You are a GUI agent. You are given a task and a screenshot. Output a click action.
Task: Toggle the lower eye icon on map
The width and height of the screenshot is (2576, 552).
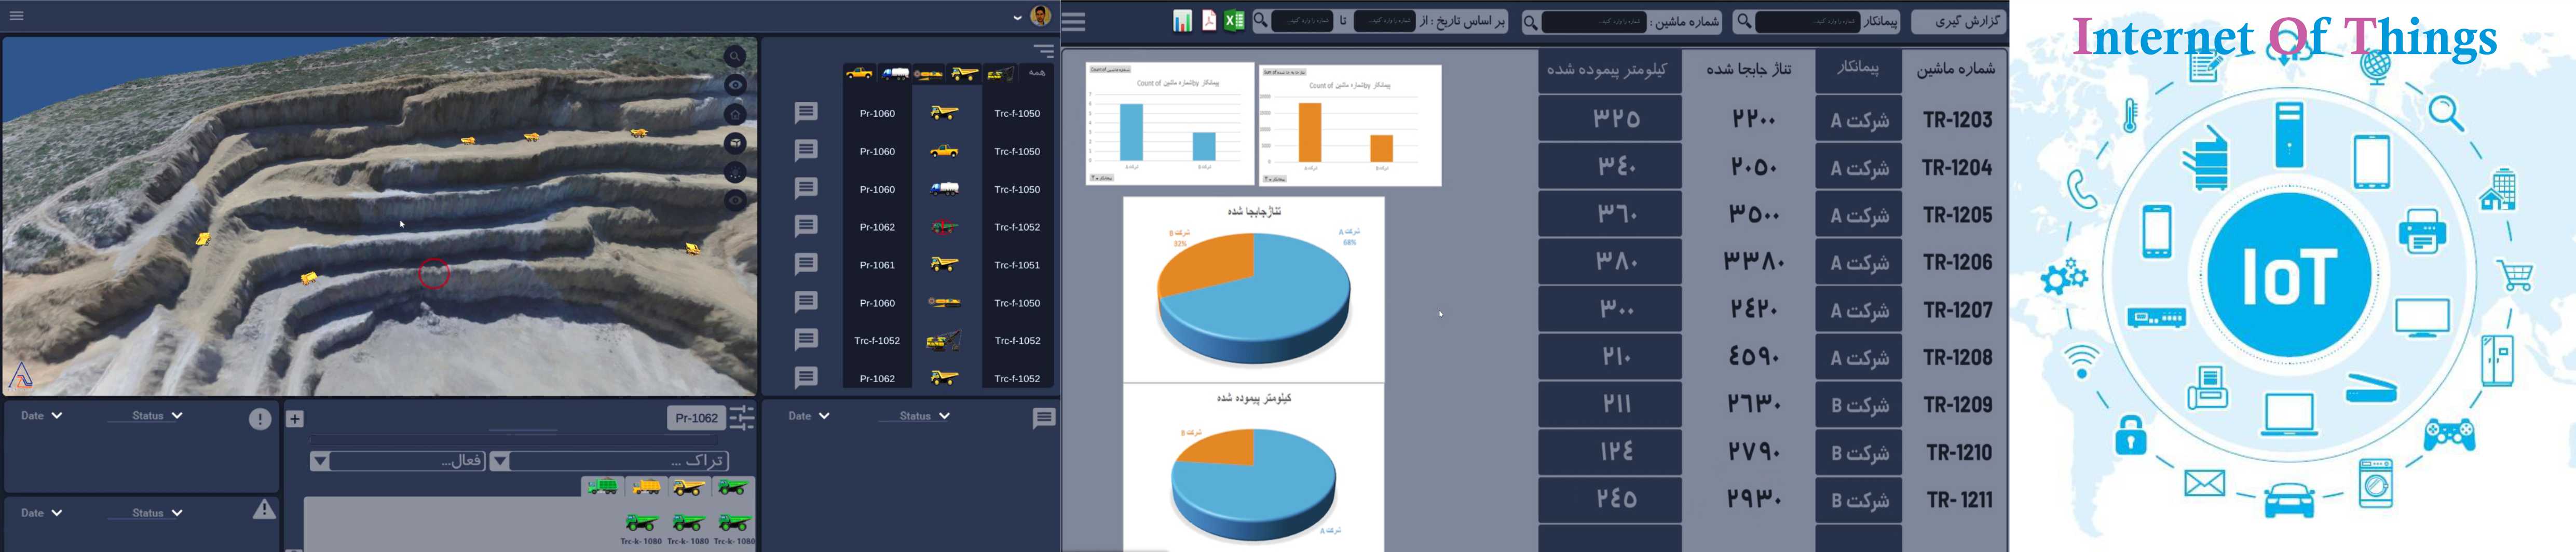click(735, 200)
